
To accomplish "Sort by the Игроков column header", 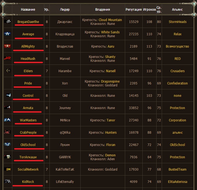I will coord(149,10).
